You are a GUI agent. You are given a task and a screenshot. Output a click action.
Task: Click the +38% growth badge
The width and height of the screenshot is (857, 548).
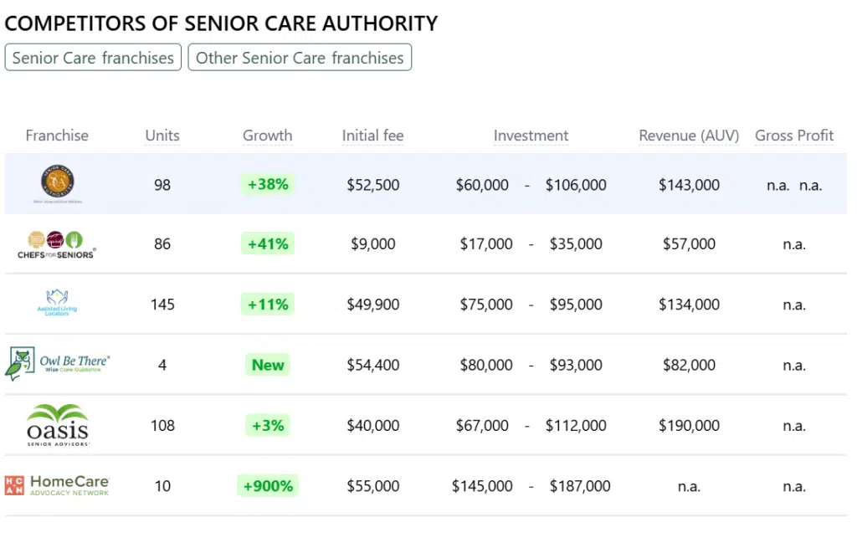[268, 184]
